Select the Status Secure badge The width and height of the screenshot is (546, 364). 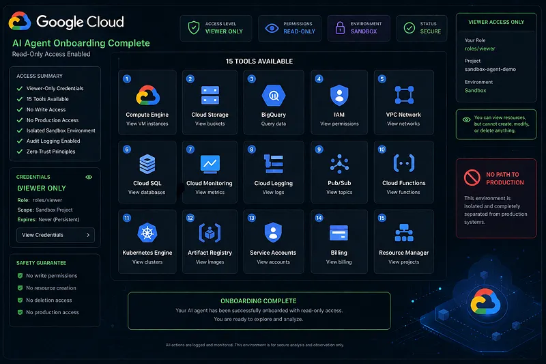coord(422,28)
